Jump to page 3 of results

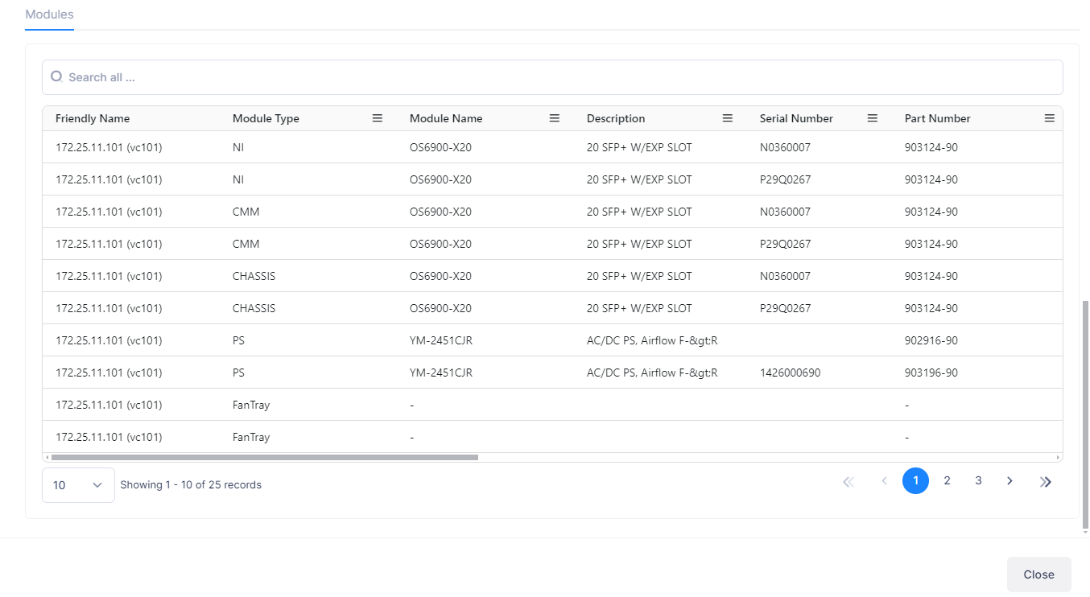click(978, 481)
